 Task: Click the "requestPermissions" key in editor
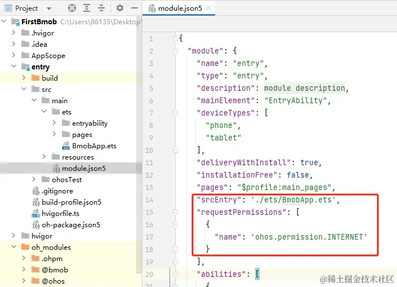click(242, 212)
